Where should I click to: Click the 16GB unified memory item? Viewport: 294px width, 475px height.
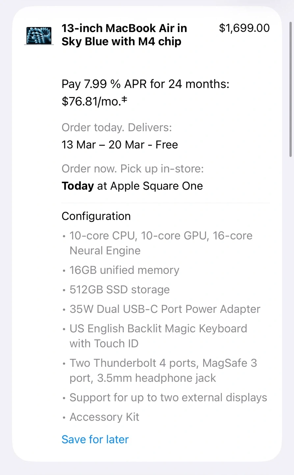pos(124,270)
